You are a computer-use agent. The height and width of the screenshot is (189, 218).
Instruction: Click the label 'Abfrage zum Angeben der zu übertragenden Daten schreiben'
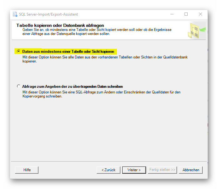73,86
